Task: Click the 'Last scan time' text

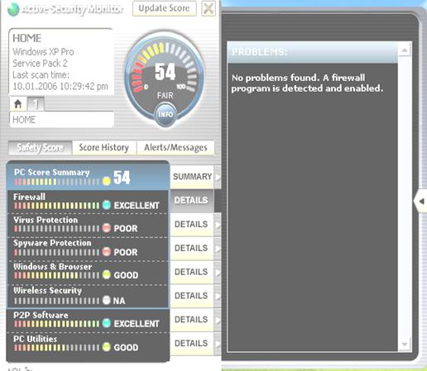Action: 41,74
